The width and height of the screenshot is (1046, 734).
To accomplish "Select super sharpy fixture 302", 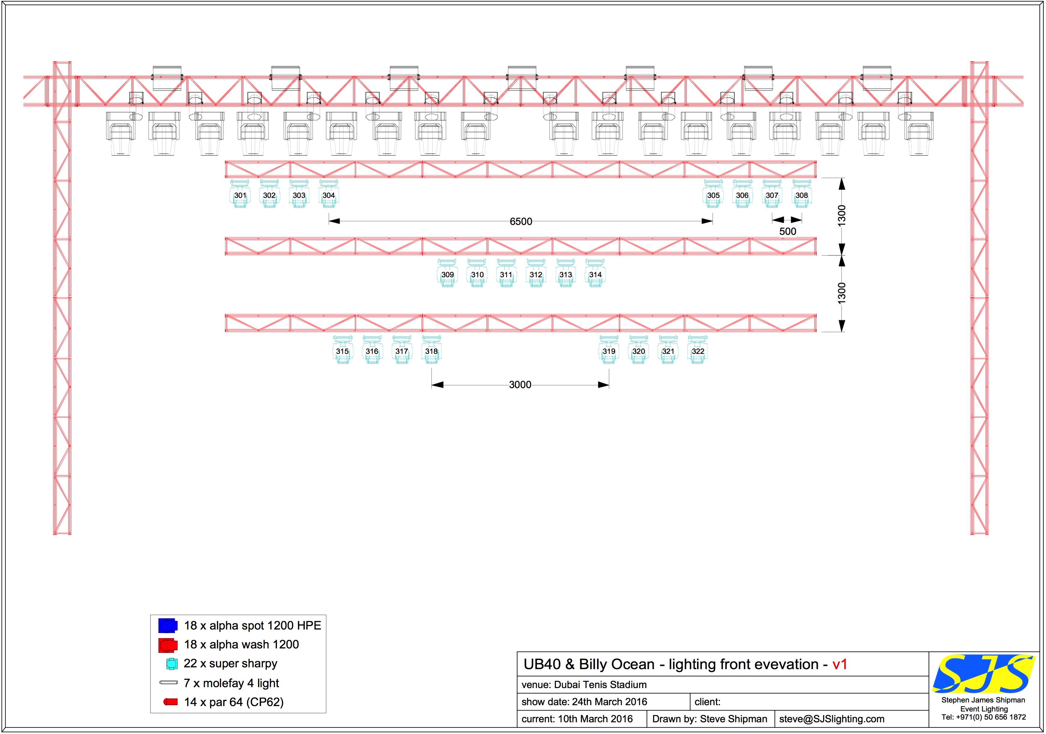I will point(269,195).
